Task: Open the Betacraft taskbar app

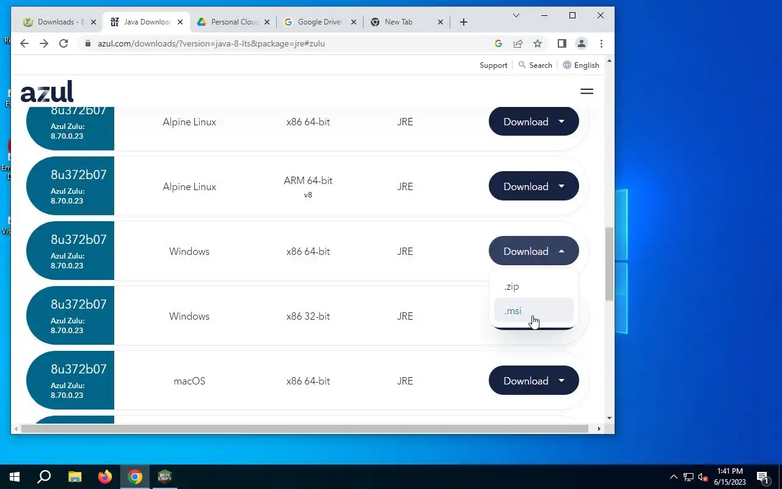Action: click(x=165, y=477)
